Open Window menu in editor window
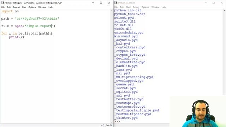This screenshot has height=127, width=226. 42,7
